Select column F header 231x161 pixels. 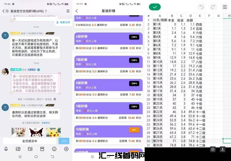209,16
